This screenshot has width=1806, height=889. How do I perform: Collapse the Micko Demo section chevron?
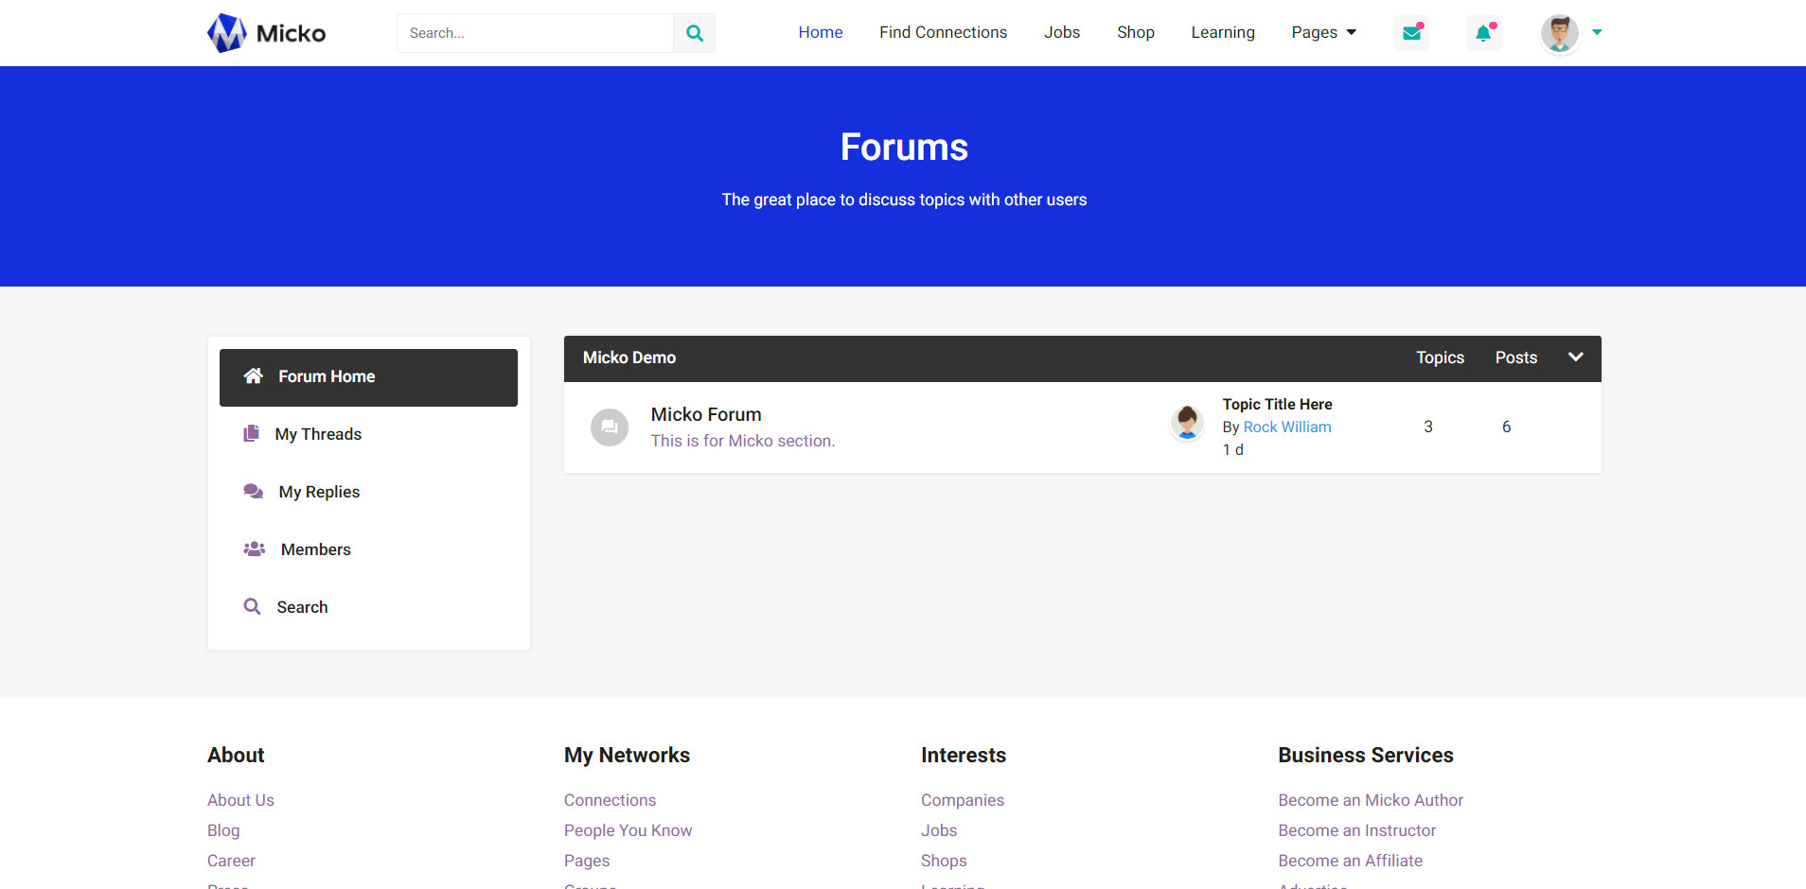click(1575, 357)
